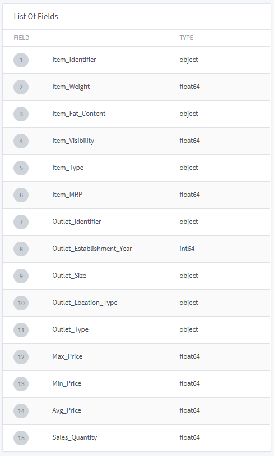Click the number 14 badge beside Avg_Price
274x456 pixels.
pos(21,411)
